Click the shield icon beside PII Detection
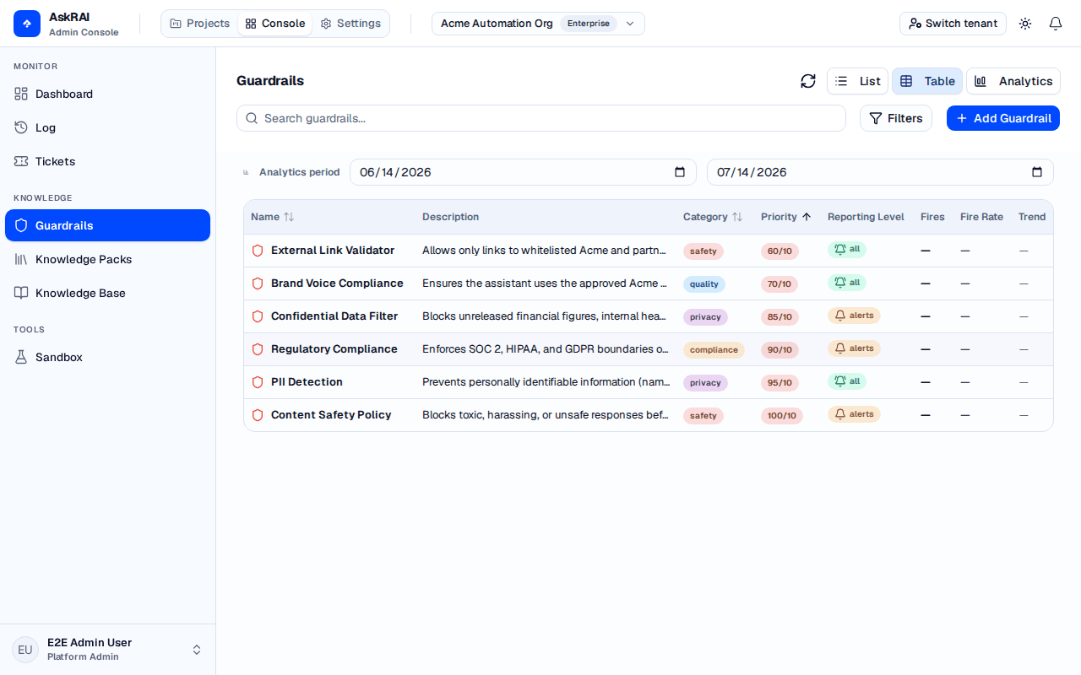The image size is (1081, 675). pyautogui.click(x=258, y=382)
